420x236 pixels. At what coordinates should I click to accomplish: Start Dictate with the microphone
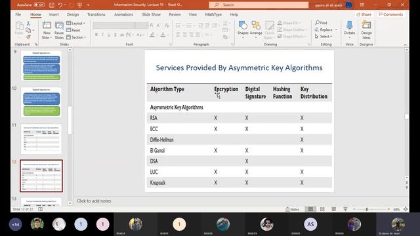(349, 28)
